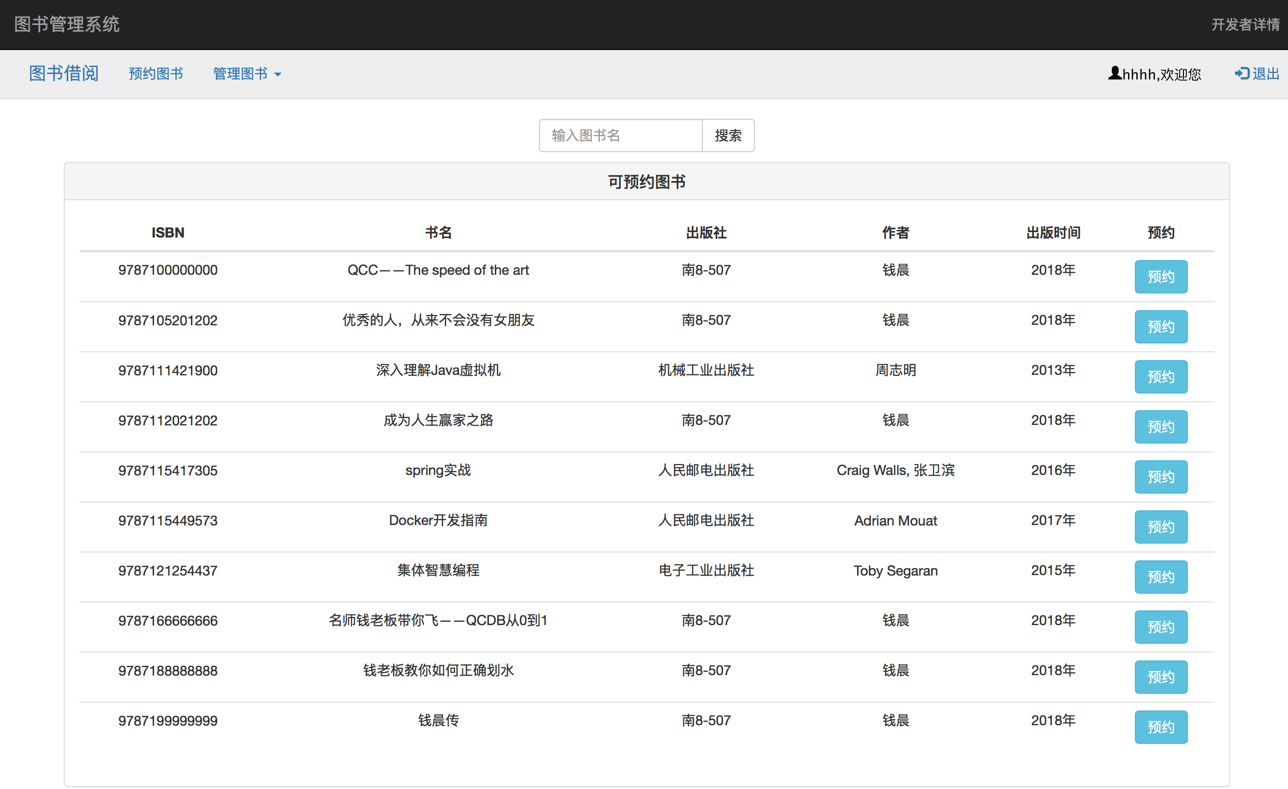Click the user profile icon beside hhhh

pyautogui.click(x=1114, y=73)
